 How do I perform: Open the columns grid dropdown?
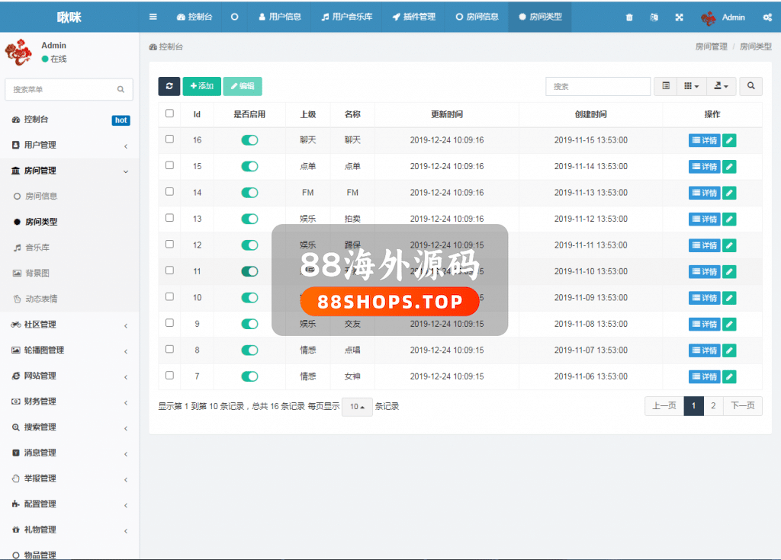pos(692,86)
